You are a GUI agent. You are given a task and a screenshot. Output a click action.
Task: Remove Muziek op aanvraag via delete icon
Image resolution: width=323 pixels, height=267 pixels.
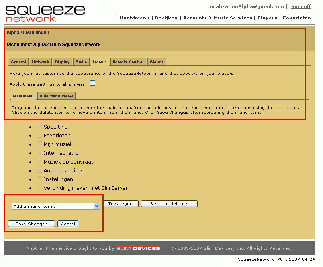pos(39,162)
